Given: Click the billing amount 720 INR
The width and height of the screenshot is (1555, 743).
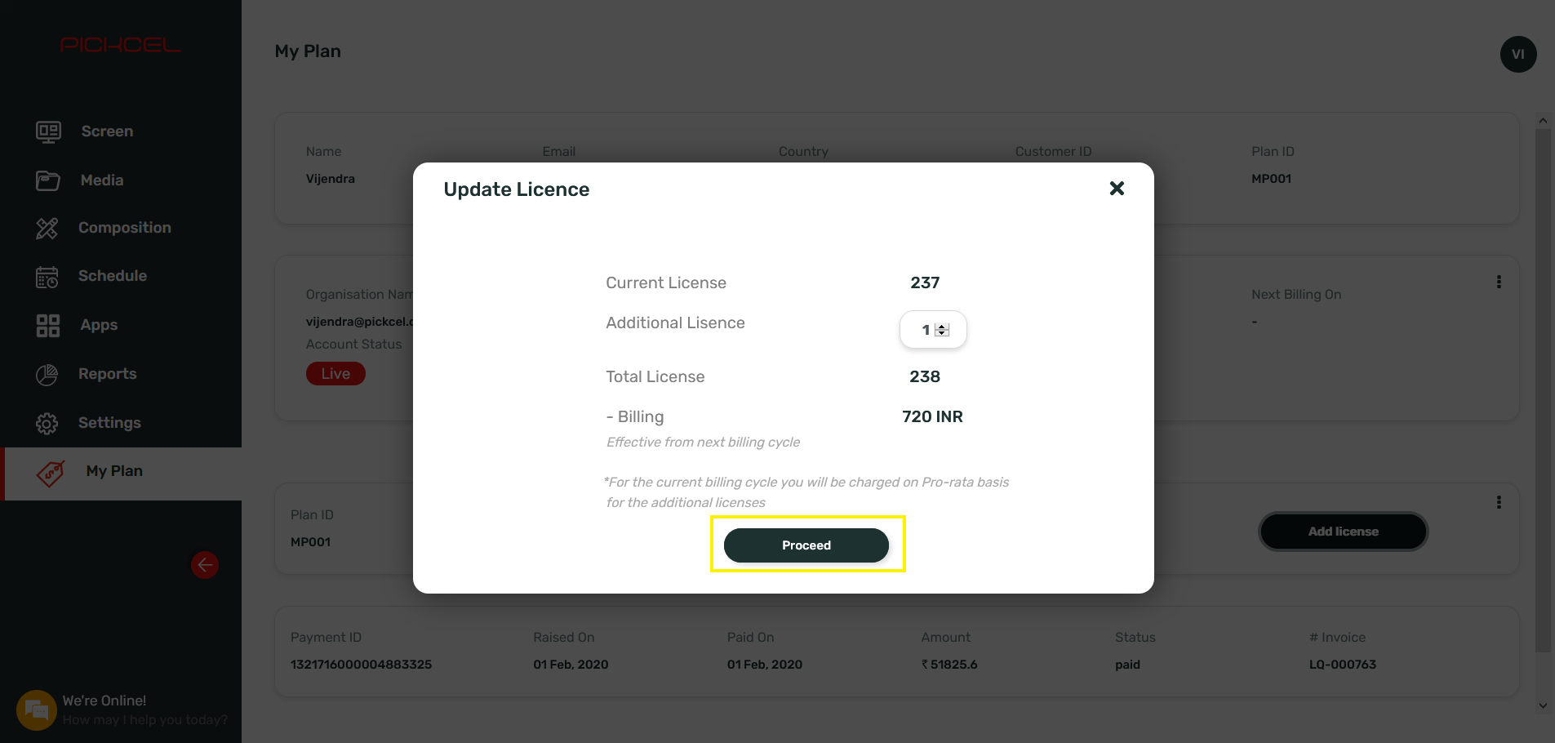Looking at the screenshot, I should tap(932, 416).
